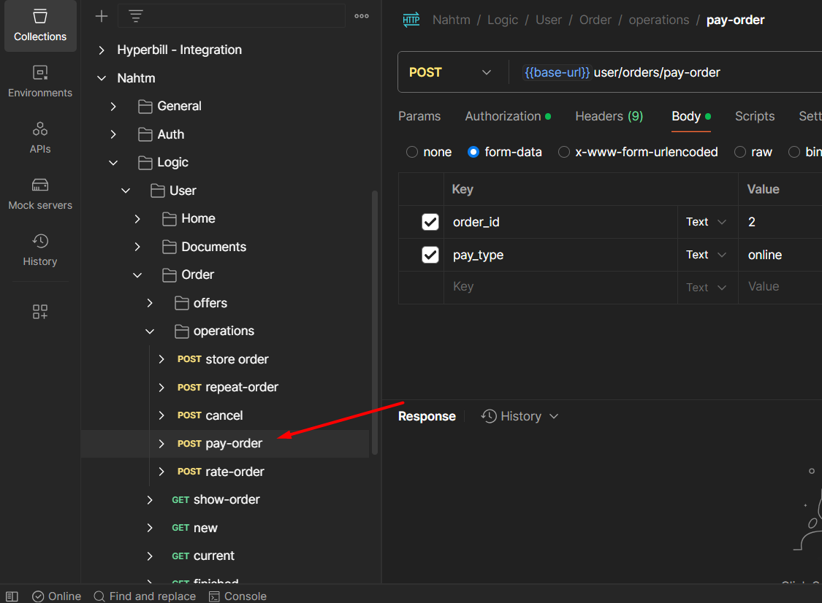The width and height of the screenshot is (822, 603).
Task: Click the Nahtm breadcrumb link
Action: (x=452, y=20)
